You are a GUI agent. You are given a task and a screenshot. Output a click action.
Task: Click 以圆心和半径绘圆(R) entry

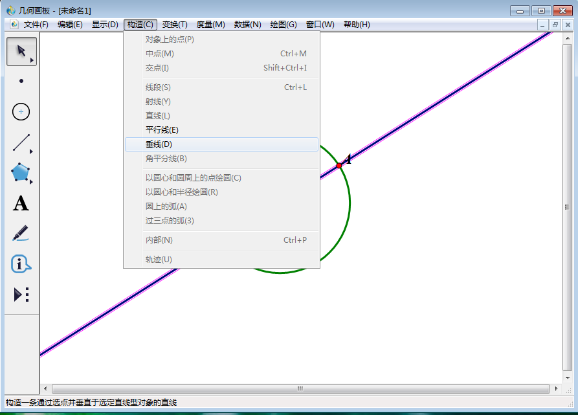click(221, 192)
